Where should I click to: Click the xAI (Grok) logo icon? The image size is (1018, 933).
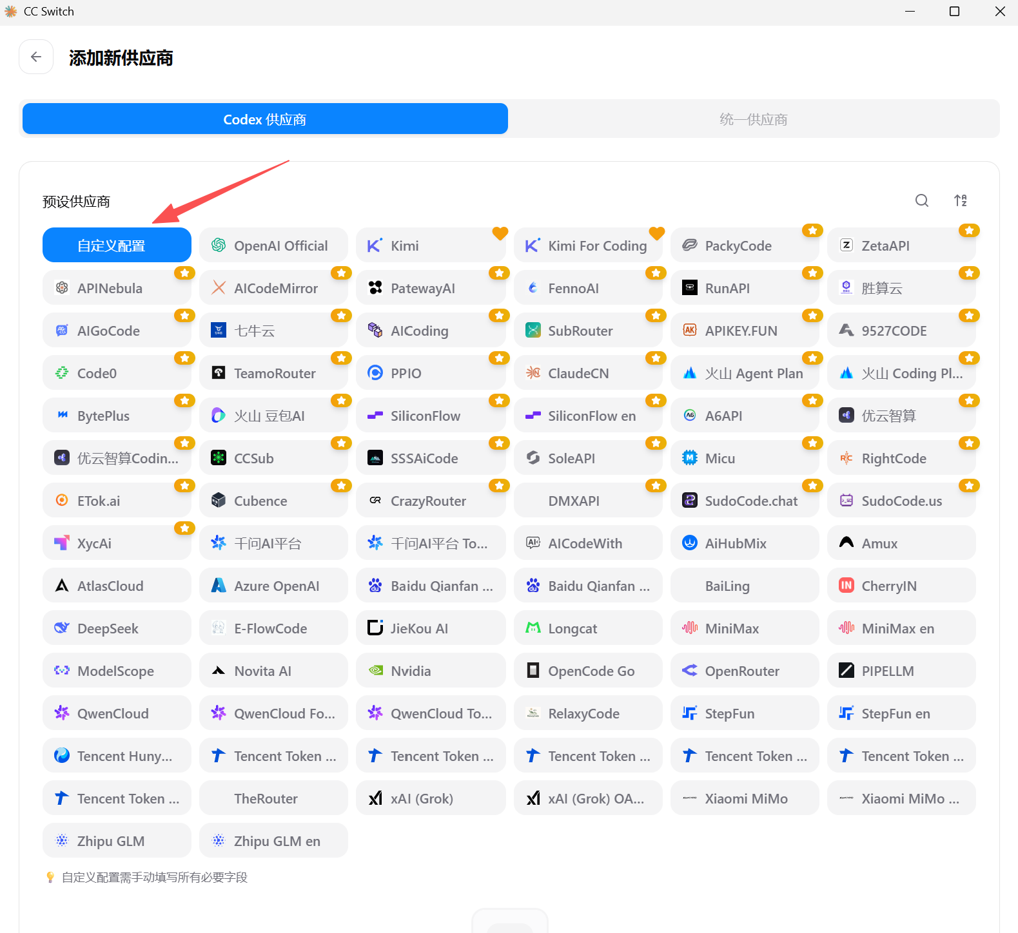coord(375,798)
